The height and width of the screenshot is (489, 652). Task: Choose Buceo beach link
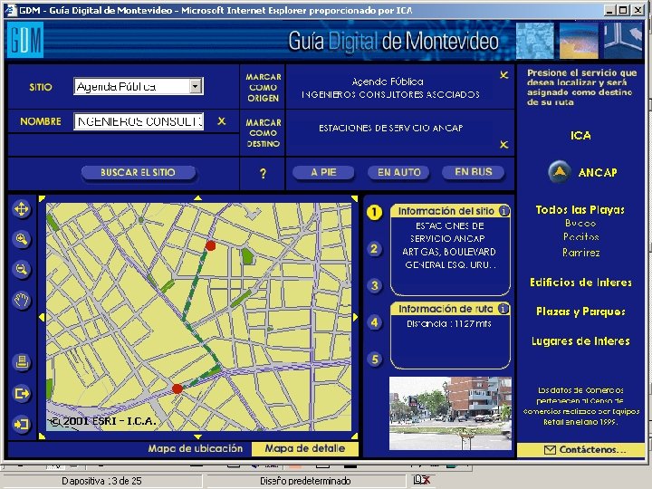click(580, 224)
